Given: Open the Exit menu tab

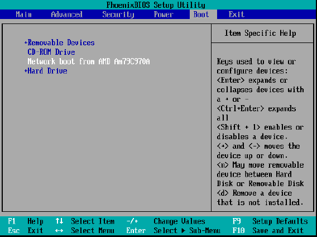Looking at the screenshot, I should (236, 15).
